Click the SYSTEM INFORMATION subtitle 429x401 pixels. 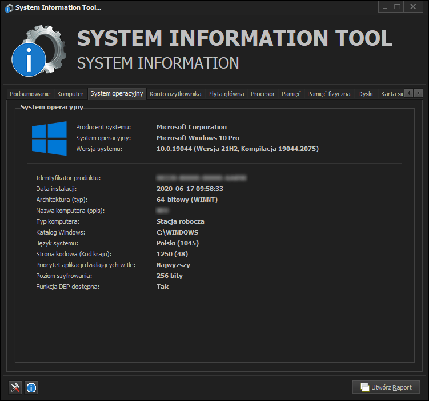tap(158, 63)
